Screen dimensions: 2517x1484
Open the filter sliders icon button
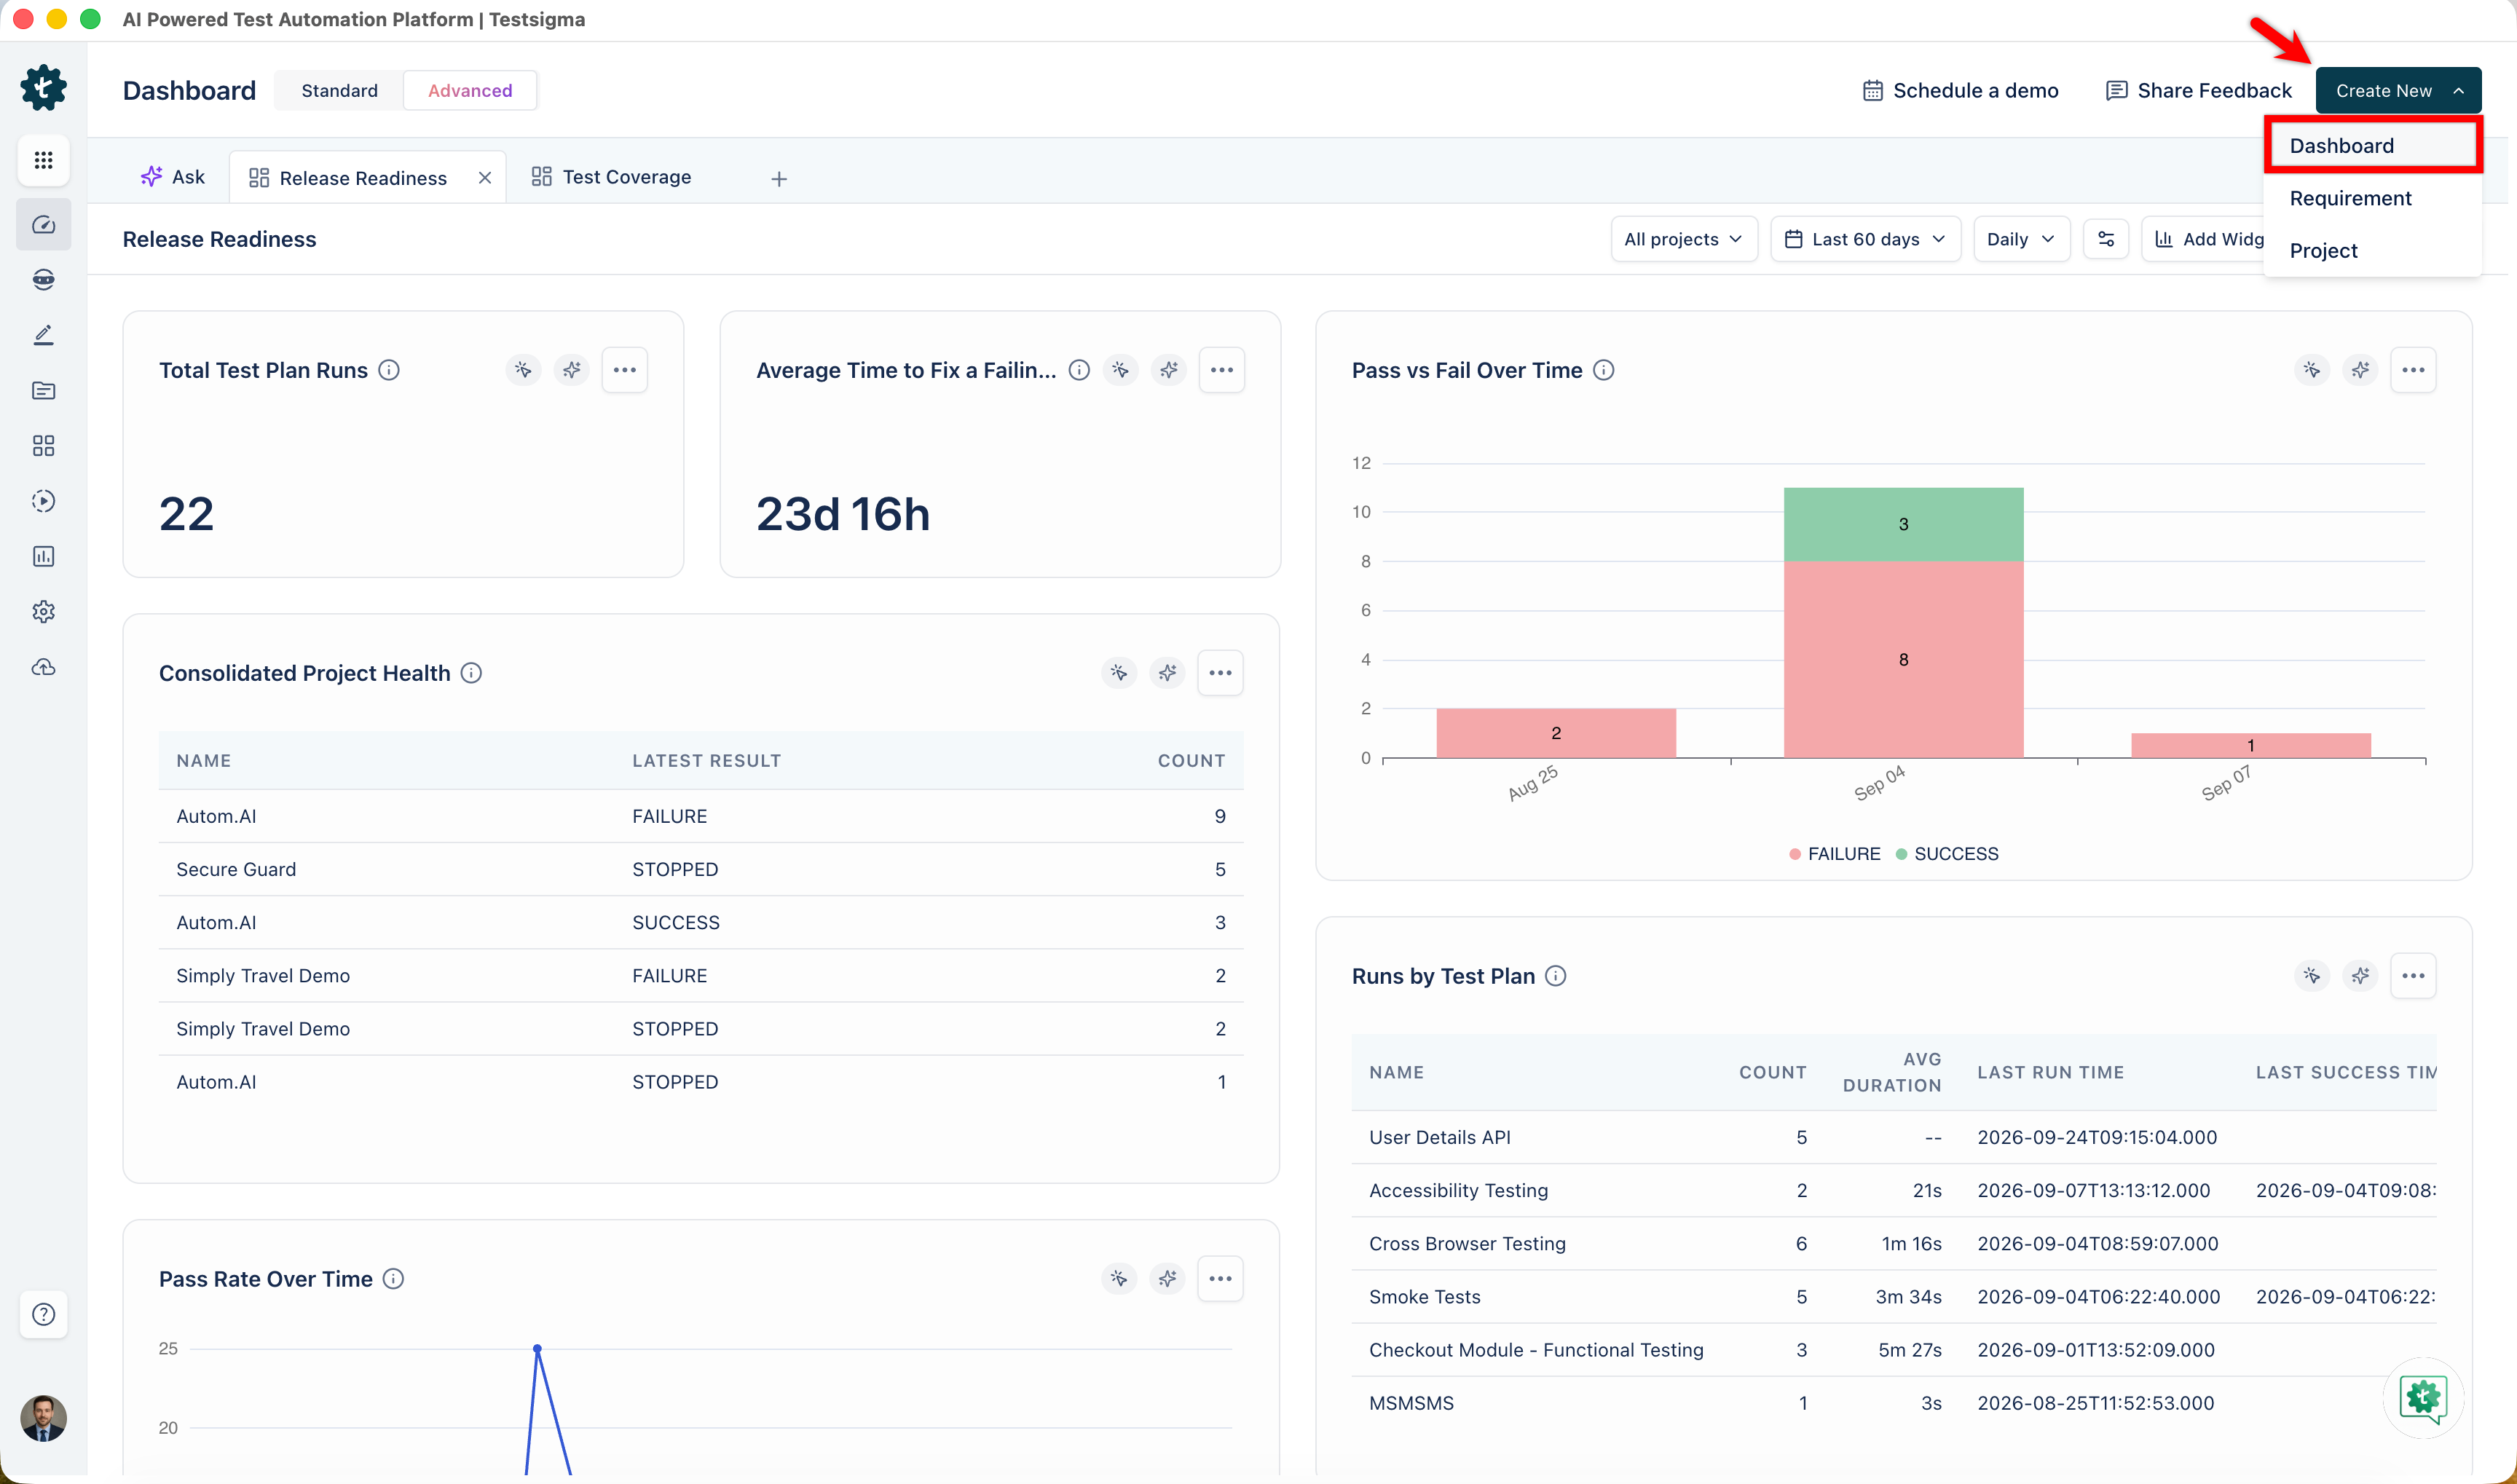(2106, 239)
